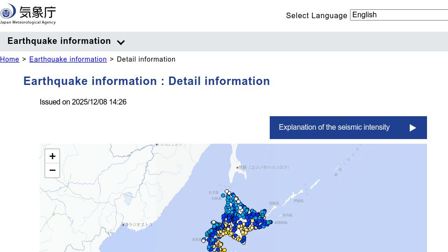Open the Earthquake information breadcrumb link
This screenshot has height=252, width=448.
tap(68, 59)
